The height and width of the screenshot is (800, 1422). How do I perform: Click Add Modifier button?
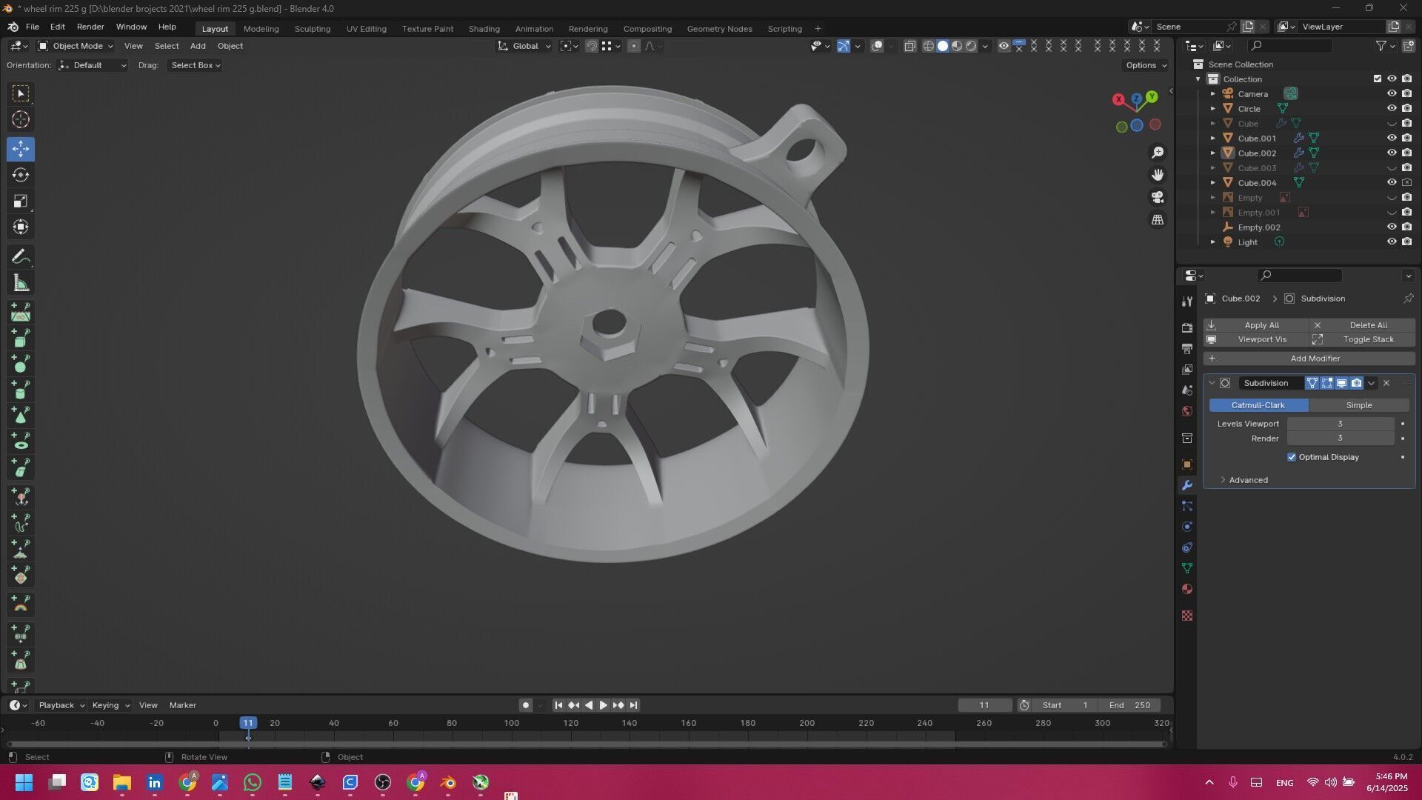[x=1309, y=359]
